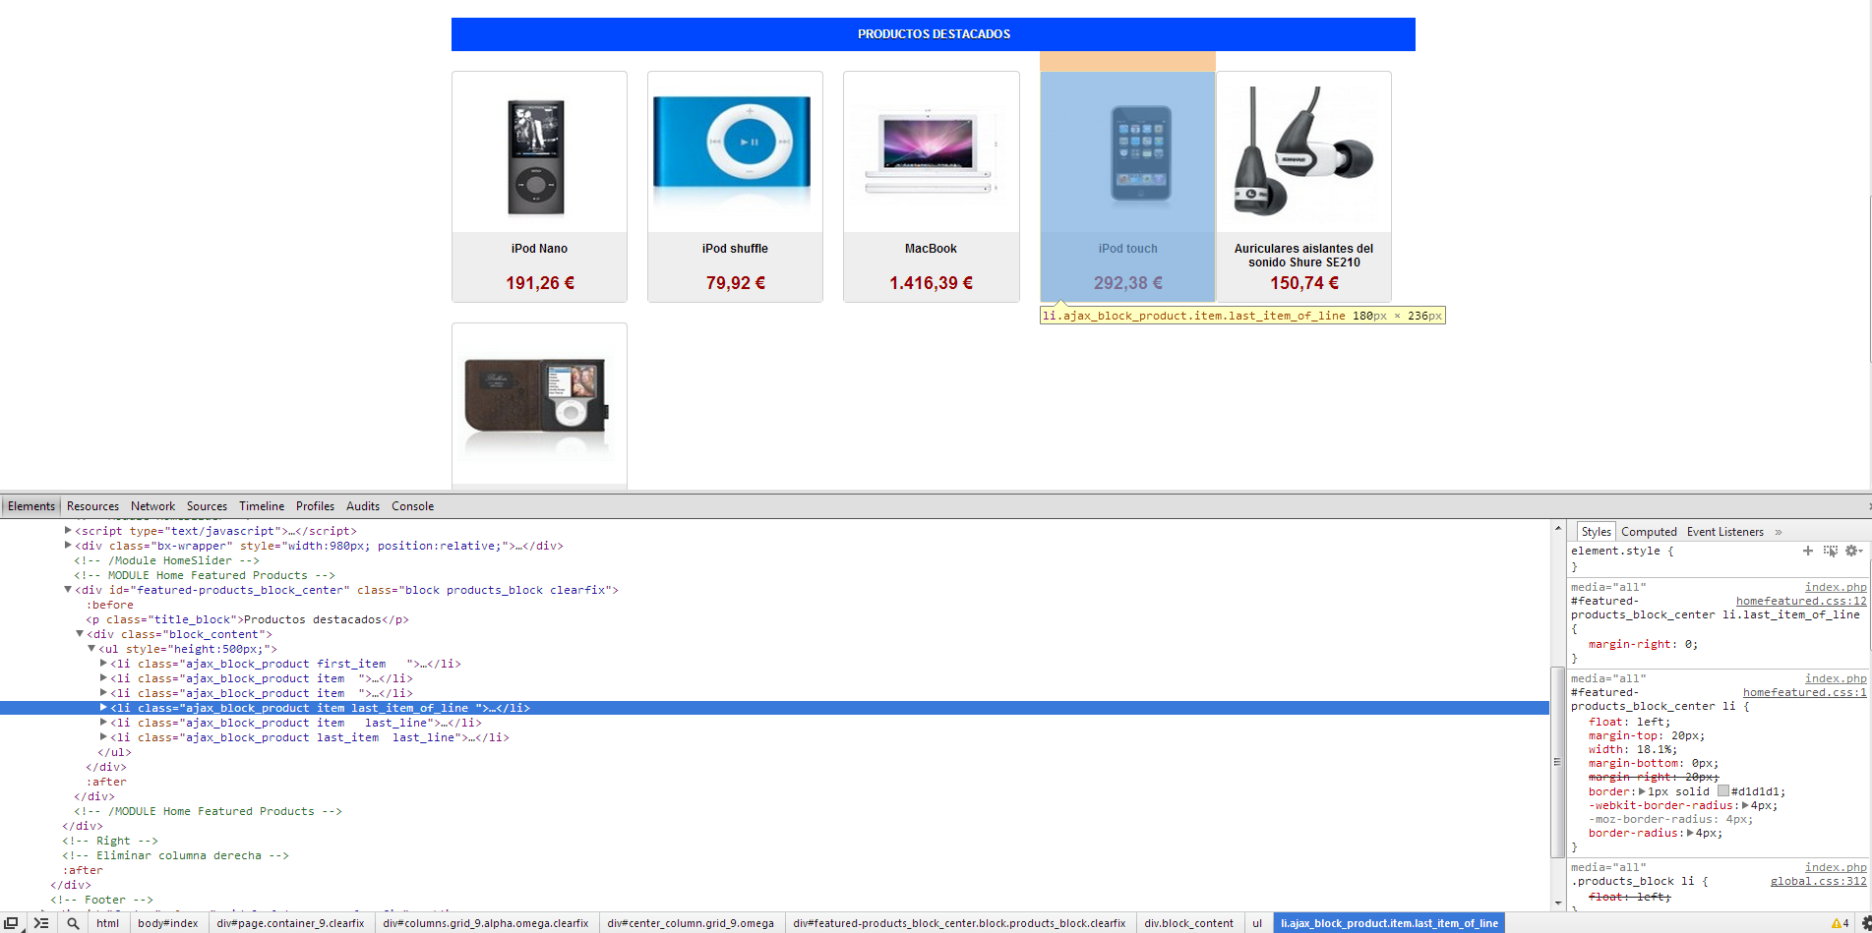Open the Auriculares aislantes Shure SE210 link

[x=1303, y=256]
